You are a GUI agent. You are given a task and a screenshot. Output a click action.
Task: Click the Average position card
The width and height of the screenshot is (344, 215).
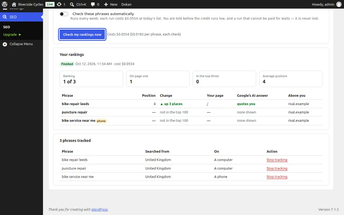291,79
